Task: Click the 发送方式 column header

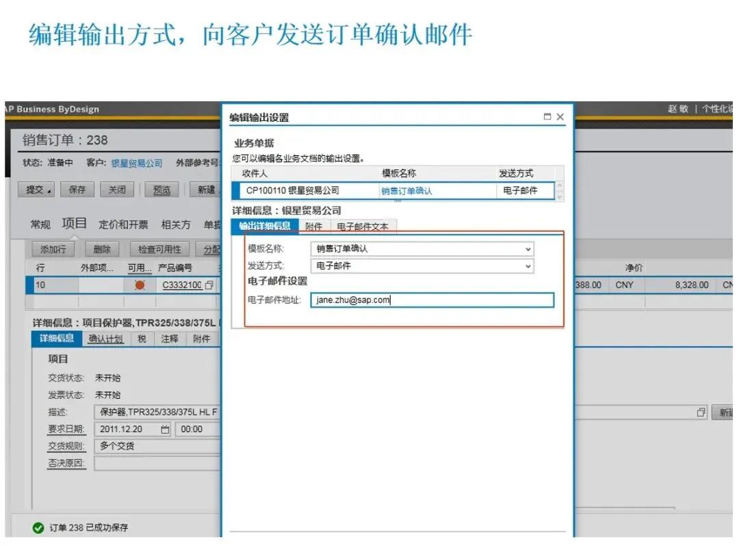Action: 516,173
